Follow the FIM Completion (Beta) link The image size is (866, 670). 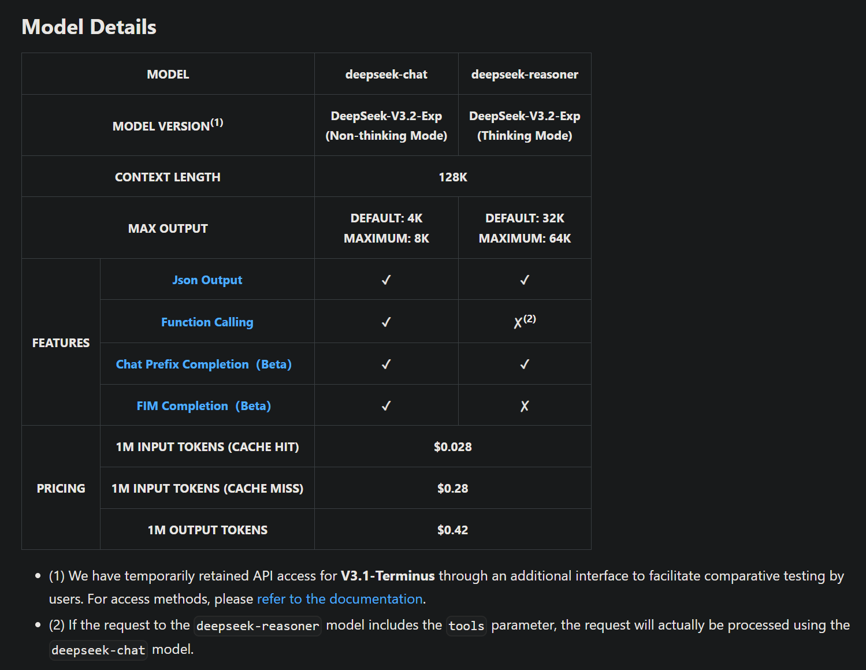click(x=203, y=406)
